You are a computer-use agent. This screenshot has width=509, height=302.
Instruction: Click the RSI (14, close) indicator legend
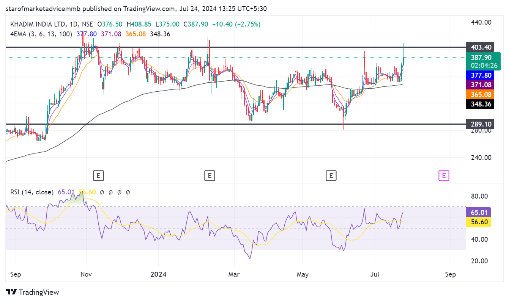click(32, 192)
